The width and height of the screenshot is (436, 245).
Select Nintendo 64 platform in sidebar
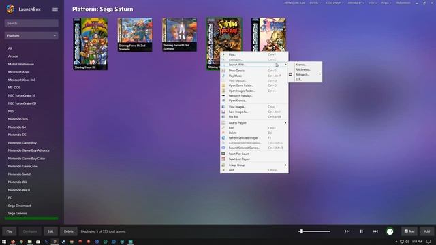pos(16,127)
